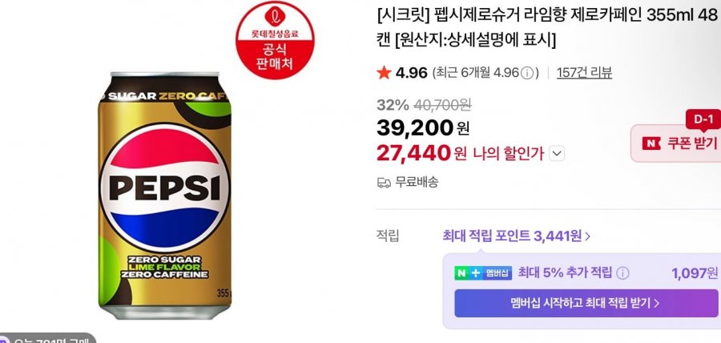Click the 1,097원 membership points amount

(695, 273)
